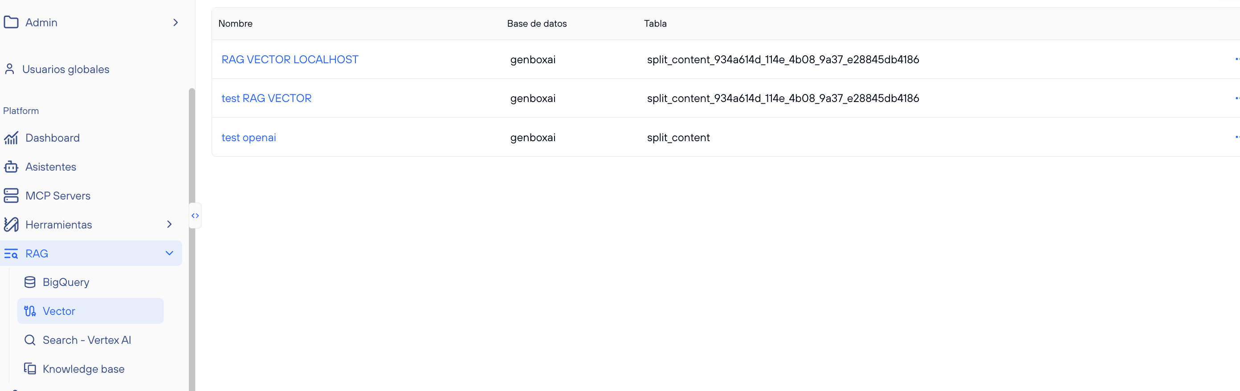Image resolution: width=1240 pixels, height=391 pixels.
Task: Open the test RAG VECTOR link
Action: point(266,98)
